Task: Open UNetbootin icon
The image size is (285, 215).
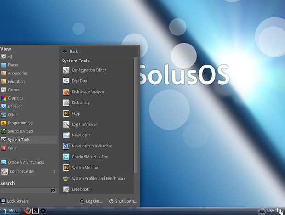Action: (x=66, y=189)
